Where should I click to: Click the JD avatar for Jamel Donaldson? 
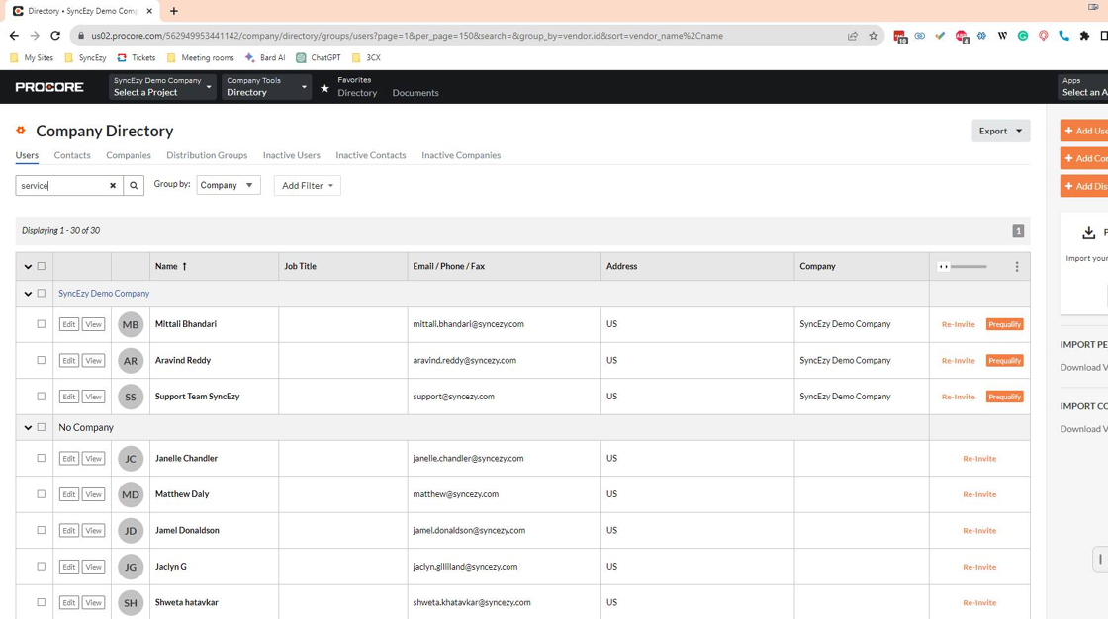[x=131, y=531]
